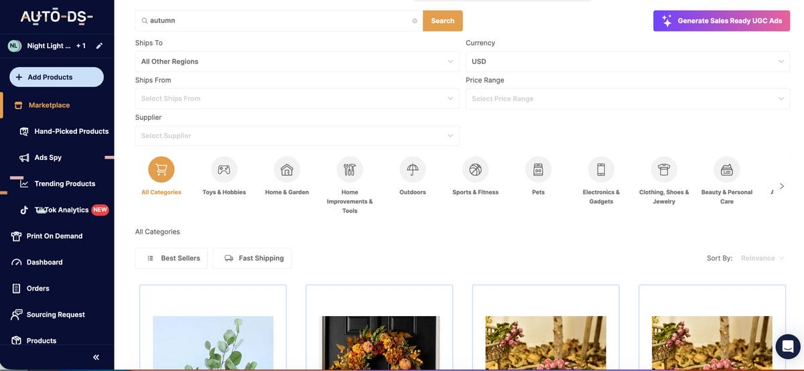Viewport: 804px width, 371px height.
Task: Click the Pets category label
Action: point(538,192)
